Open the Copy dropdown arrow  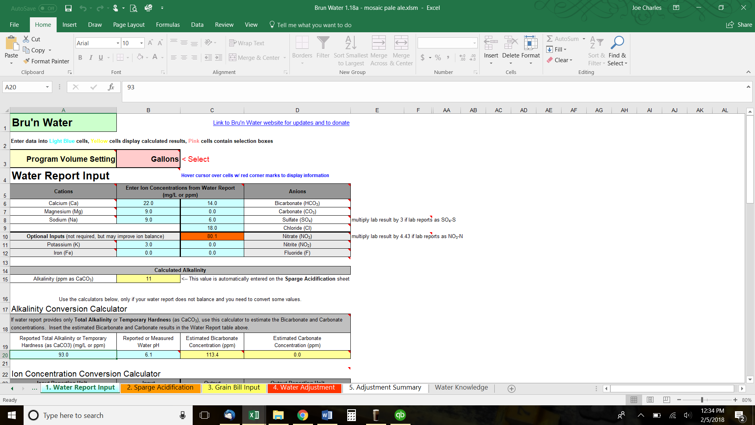50,50
